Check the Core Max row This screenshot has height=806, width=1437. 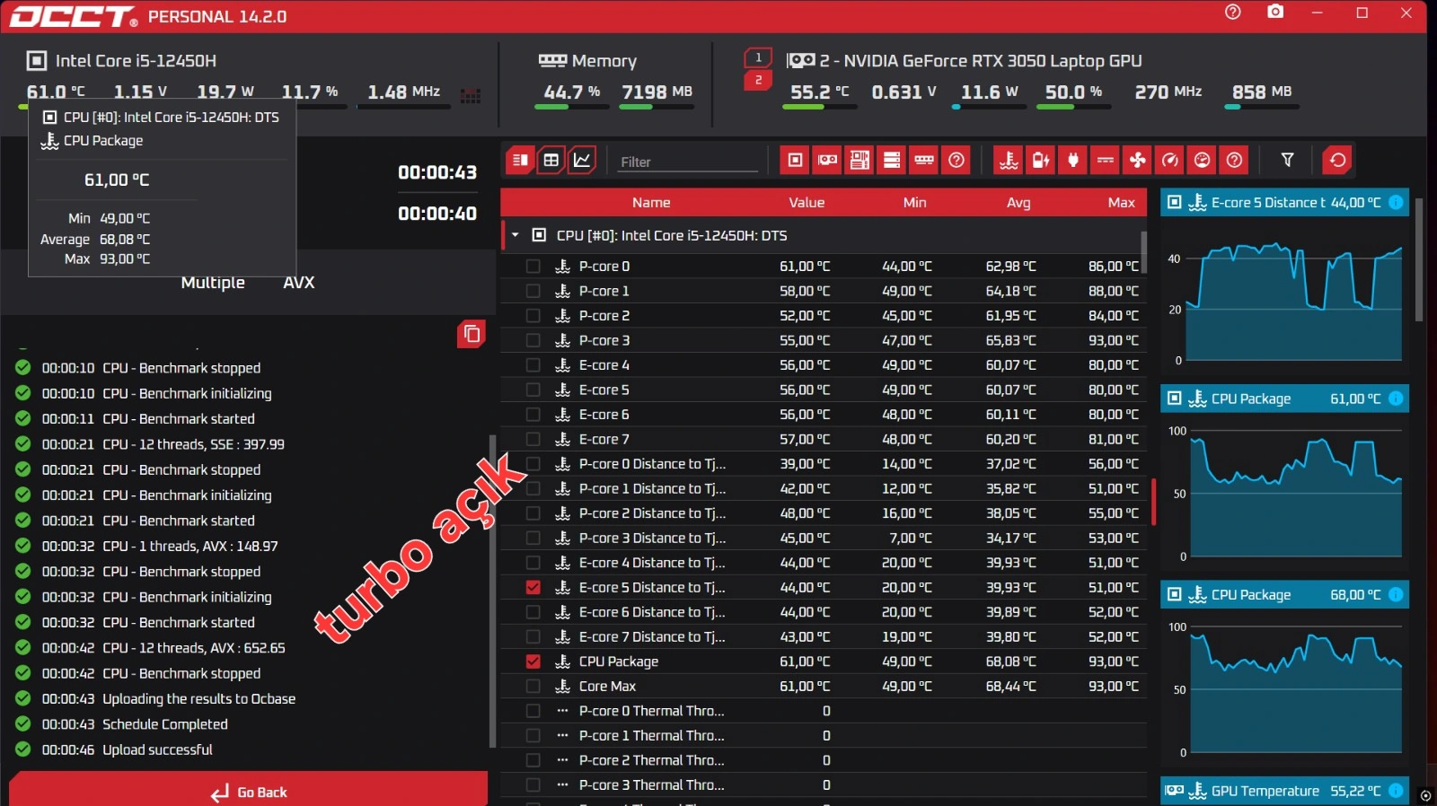click(x=533, y=686)
